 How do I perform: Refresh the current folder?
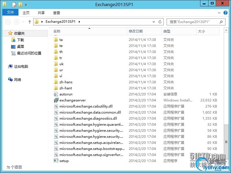[160, 22]
